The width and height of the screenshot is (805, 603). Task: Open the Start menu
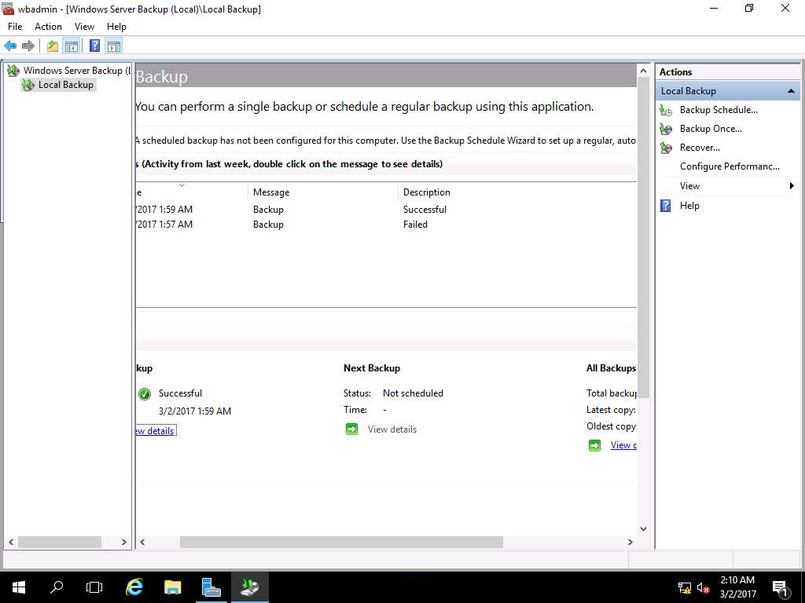click(x=19, y=587)
